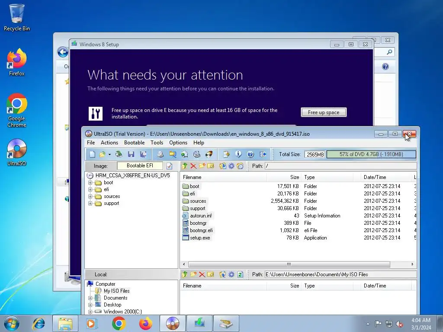
Task: Click the Save As multi-disk icon
Action: click(x=144, y=154)
